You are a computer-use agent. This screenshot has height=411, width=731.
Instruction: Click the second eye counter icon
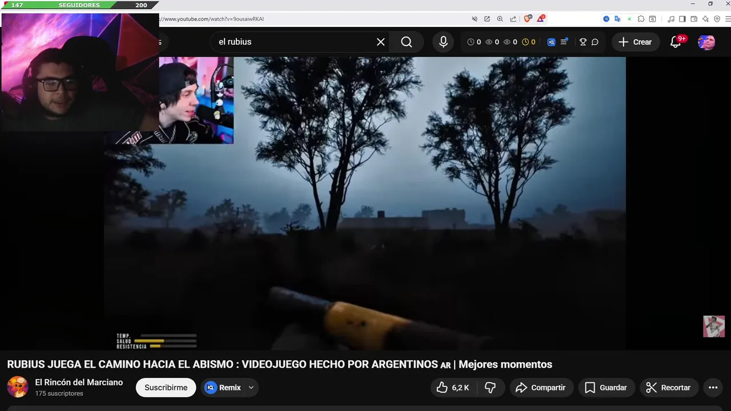[x=507, y=42]
